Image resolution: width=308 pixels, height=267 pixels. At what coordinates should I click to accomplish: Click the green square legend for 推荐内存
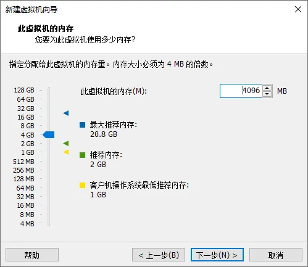[82, 155]
